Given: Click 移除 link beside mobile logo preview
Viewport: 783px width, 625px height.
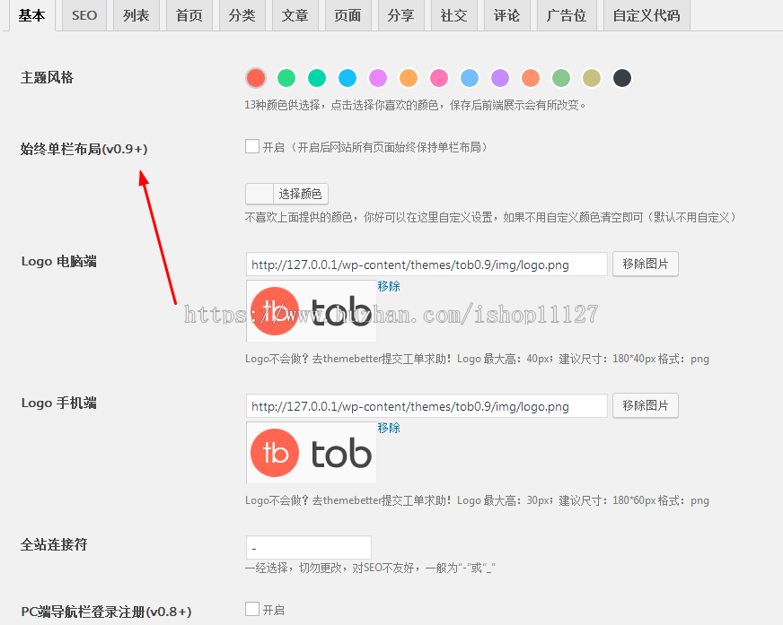Looking at the screenshot, I should pos(389,428).
